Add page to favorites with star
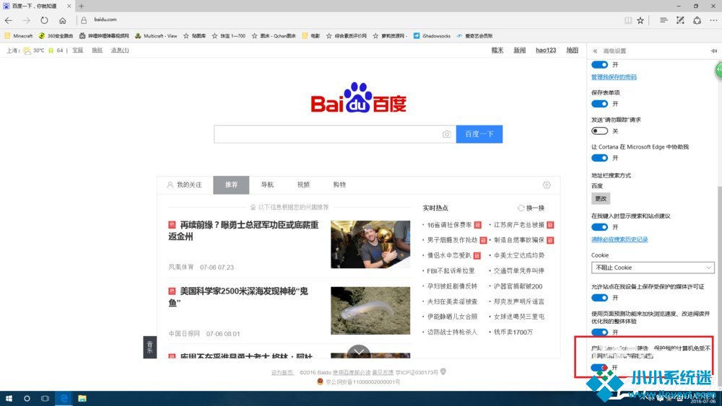Viewport: 722px width, 406px height. [640, 20]
